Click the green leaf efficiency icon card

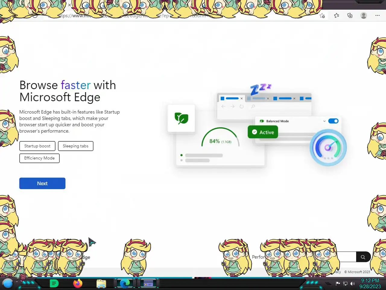pyautogui.click(x=181, y=118)
